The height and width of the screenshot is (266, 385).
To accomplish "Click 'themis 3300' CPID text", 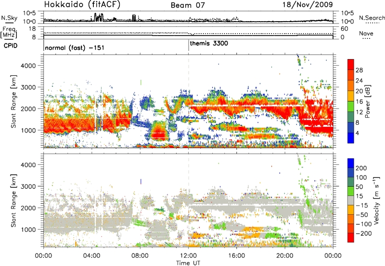I will click(x=209, y=43).
